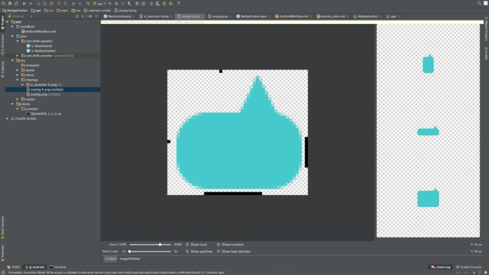The image size is (489, 275).
Task: Select libjuheSDK_v_1_2.so file in tree
Action: coord(46,114)
